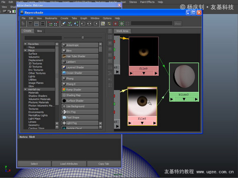Open Hypershade Bookmarks menu
This screenshot has height=178, width=238.
[51, 18]
